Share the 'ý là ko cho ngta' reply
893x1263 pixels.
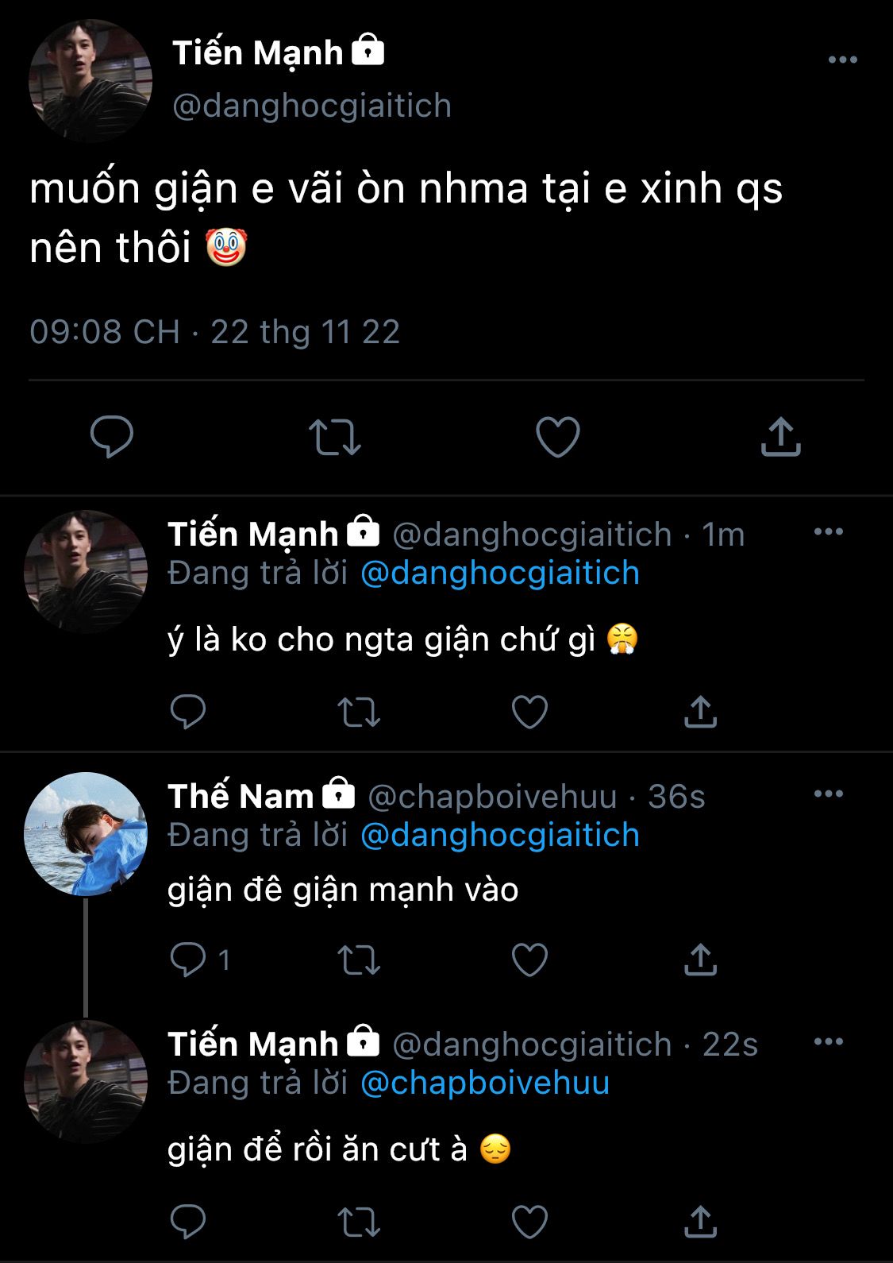(700, 712)
